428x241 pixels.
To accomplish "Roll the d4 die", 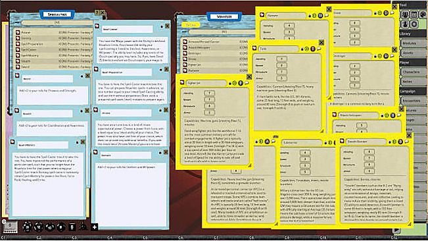I will coord(83,227).
